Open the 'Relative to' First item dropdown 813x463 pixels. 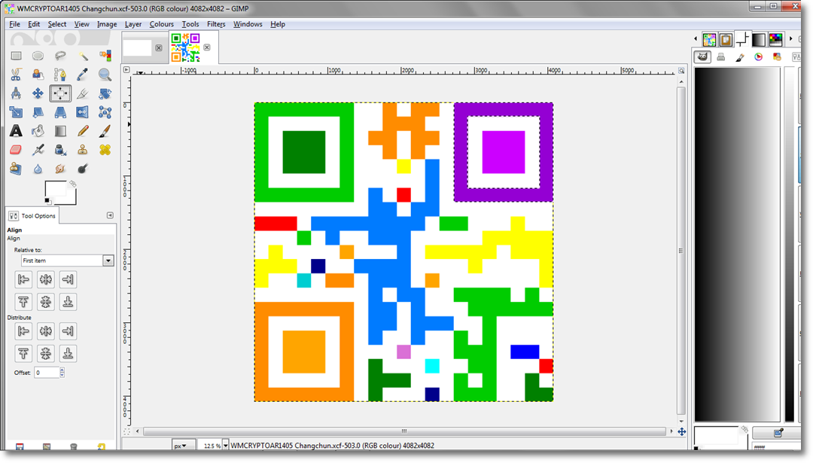(x=68, y=260)
